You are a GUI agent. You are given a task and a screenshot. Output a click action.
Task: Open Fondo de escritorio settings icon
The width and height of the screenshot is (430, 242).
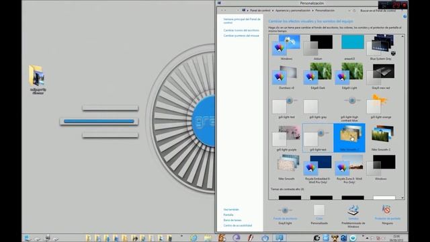285,210
